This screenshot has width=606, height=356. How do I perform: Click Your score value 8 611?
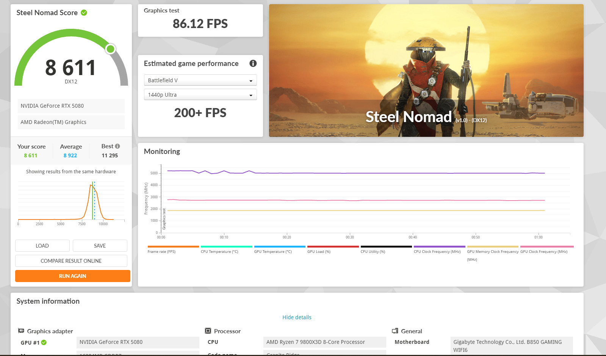tap(31, 155)
